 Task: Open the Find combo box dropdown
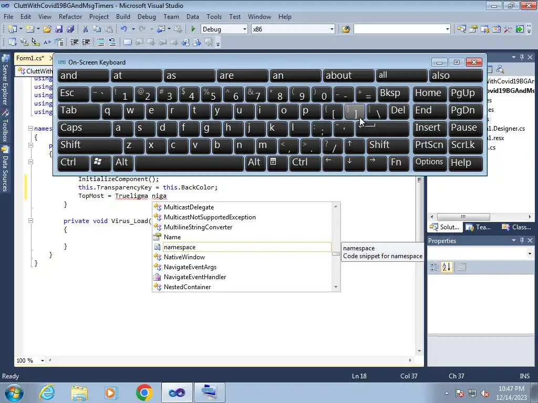tap(448, 29)
